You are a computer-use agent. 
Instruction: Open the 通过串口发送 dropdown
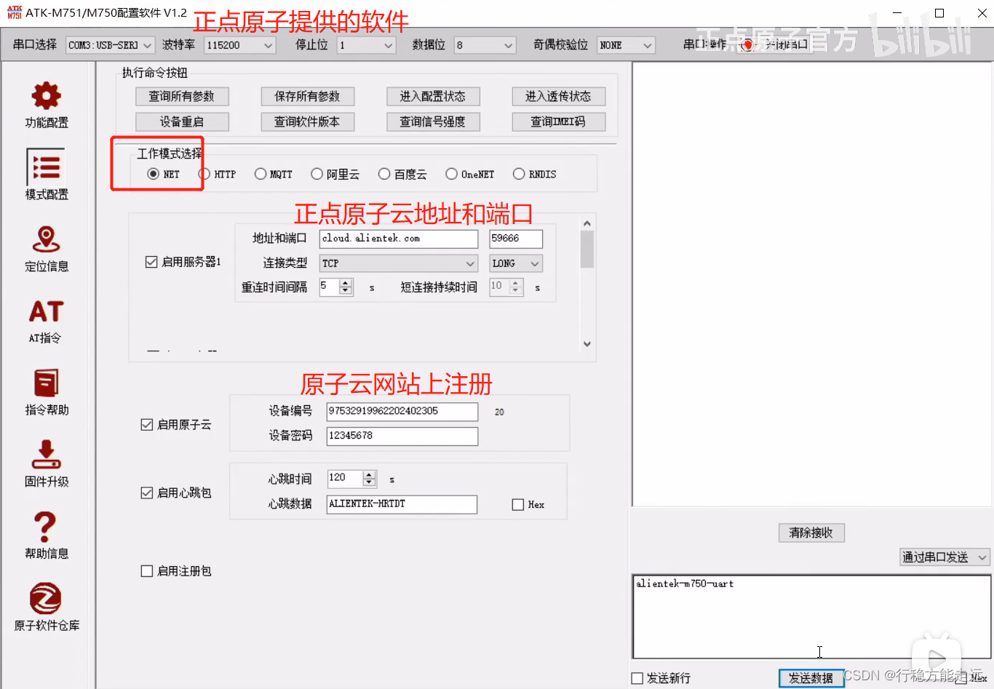pyautogui.click(x=945, y=557)
